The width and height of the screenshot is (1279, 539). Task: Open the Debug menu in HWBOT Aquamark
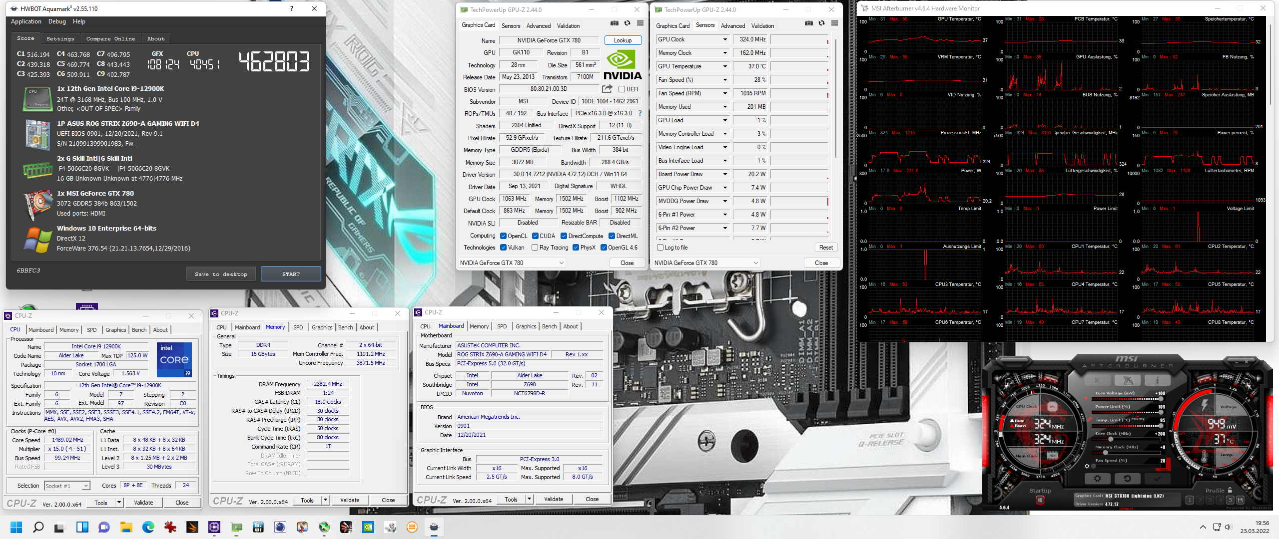[57, 21]
